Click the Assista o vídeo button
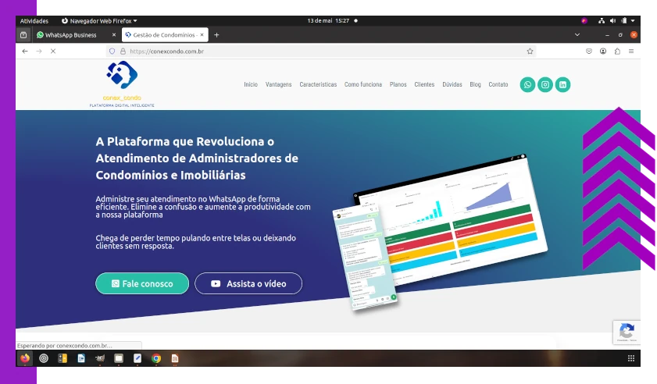 pos(248,283)
